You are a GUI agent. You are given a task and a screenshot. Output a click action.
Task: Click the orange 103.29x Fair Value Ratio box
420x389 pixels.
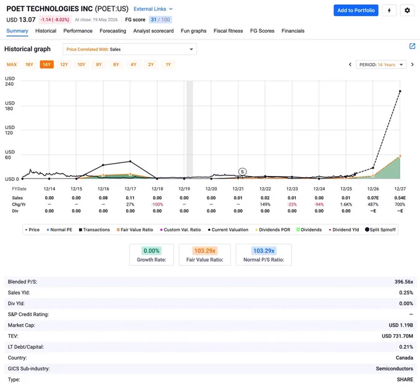tap(204, 254)
